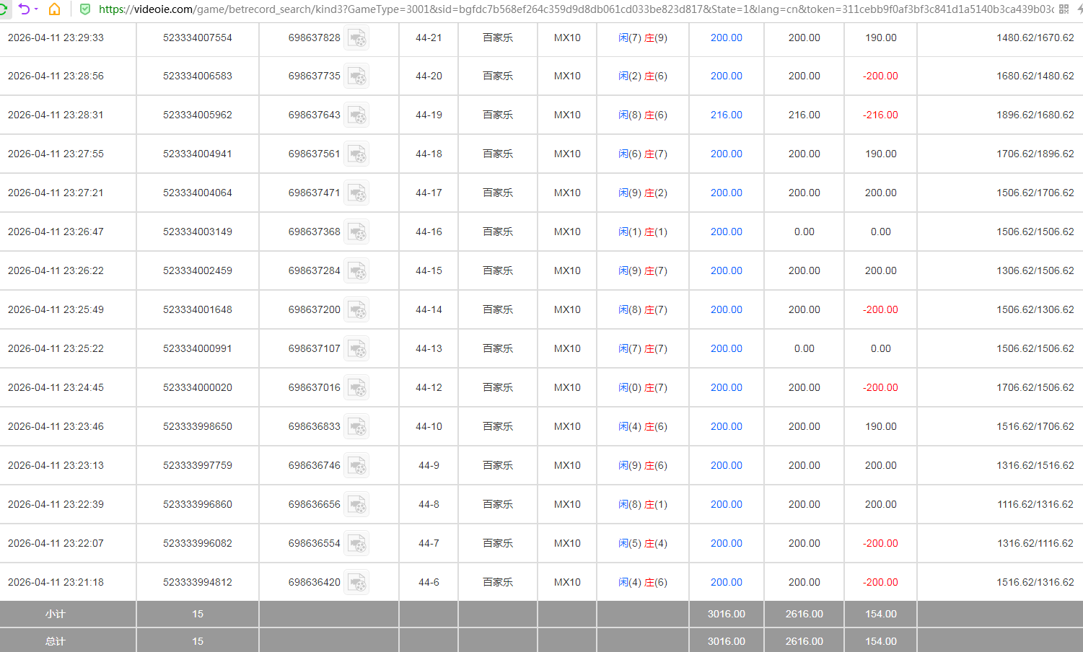Click the 总计 grand total row label
The image size is (1083, 652).
tap(56, 641)
